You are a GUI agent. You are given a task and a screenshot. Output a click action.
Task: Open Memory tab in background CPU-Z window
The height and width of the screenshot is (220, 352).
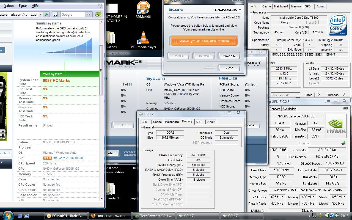296,6
